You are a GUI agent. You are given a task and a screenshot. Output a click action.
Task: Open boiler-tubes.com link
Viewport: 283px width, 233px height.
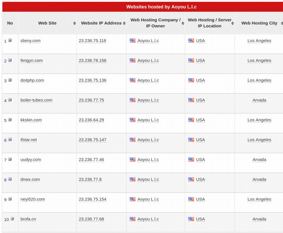point(36,100)
